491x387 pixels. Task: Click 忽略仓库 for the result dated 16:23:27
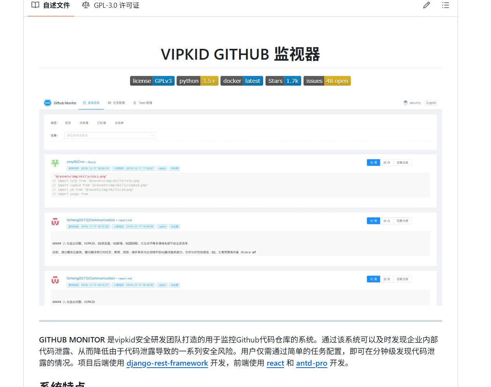point(403,279)
